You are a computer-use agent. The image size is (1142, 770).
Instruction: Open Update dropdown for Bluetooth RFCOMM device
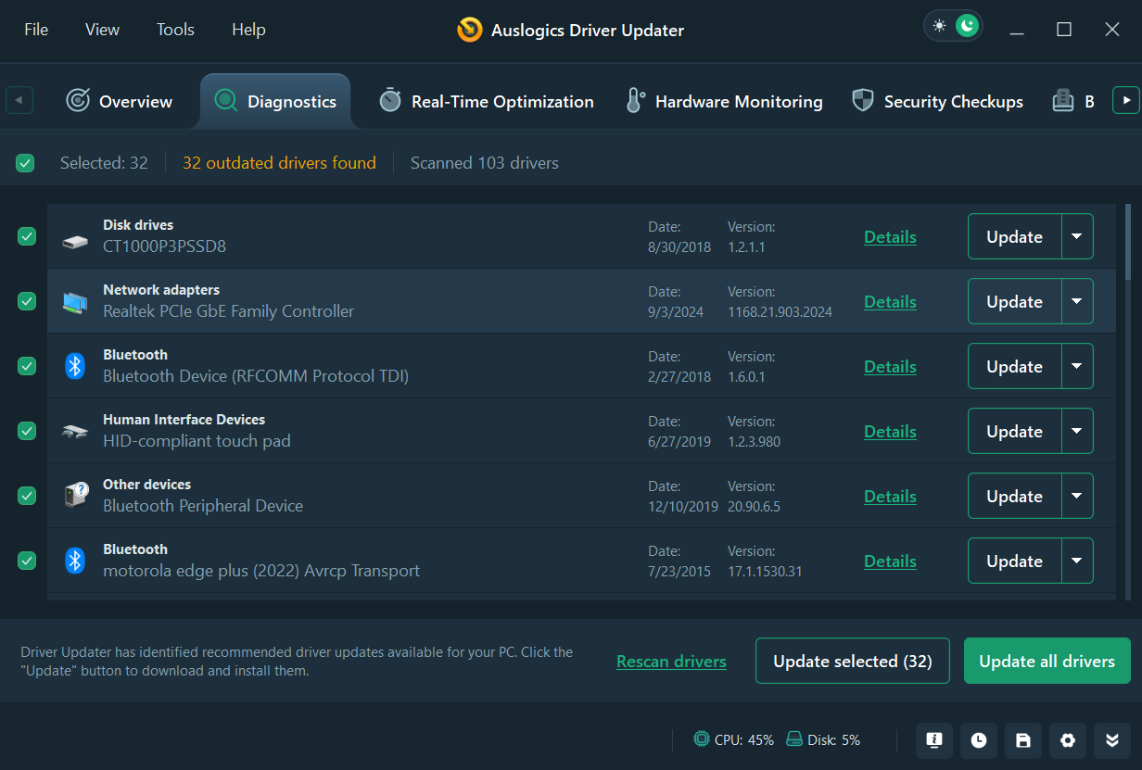coord(1076,366)
